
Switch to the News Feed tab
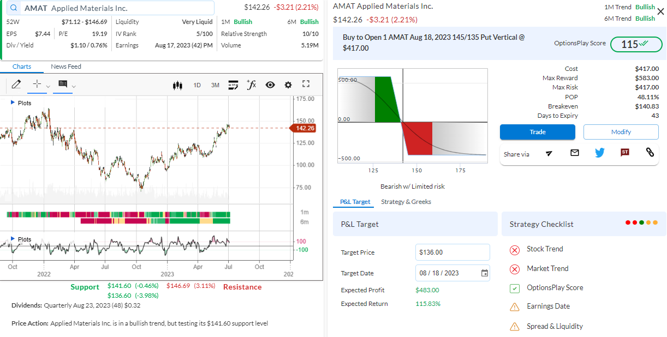click(x=66, y=67)
